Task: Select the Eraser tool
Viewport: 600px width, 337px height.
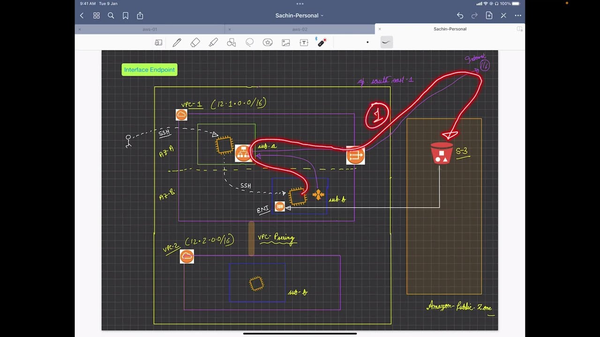Action: pos(195,43)
